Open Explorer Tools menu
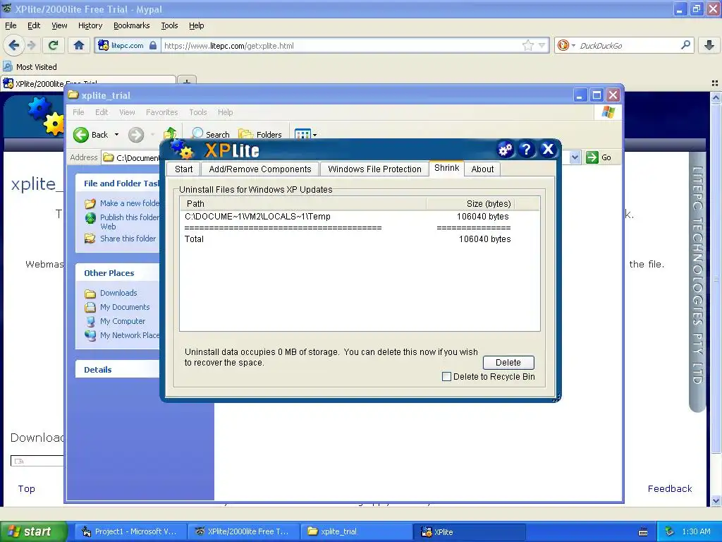The width and height of the screenshot is (722, 542). (198, 112)
